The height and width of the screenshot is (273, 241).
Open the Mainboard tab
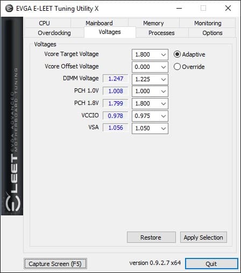click(x=99, y=23)
